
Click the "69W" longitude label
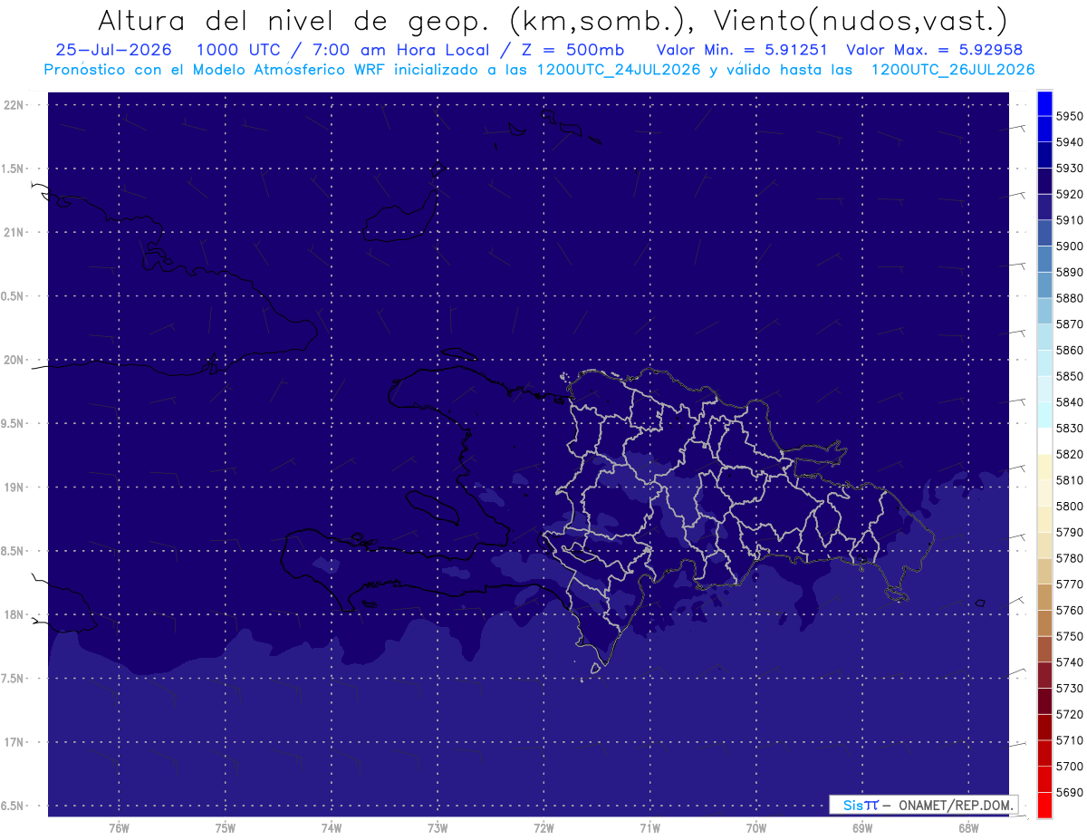tap(862, 827)
